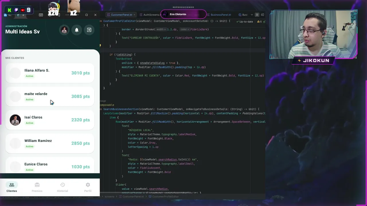Switch to the Historial tab
The image size is (367, 206).
(63, 187)
